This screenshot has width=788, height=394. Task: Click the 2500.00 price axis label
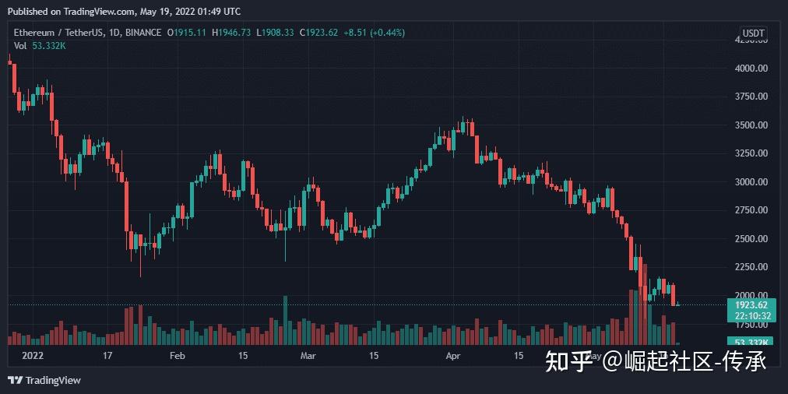pyautogui.click(x=751, y=239)
